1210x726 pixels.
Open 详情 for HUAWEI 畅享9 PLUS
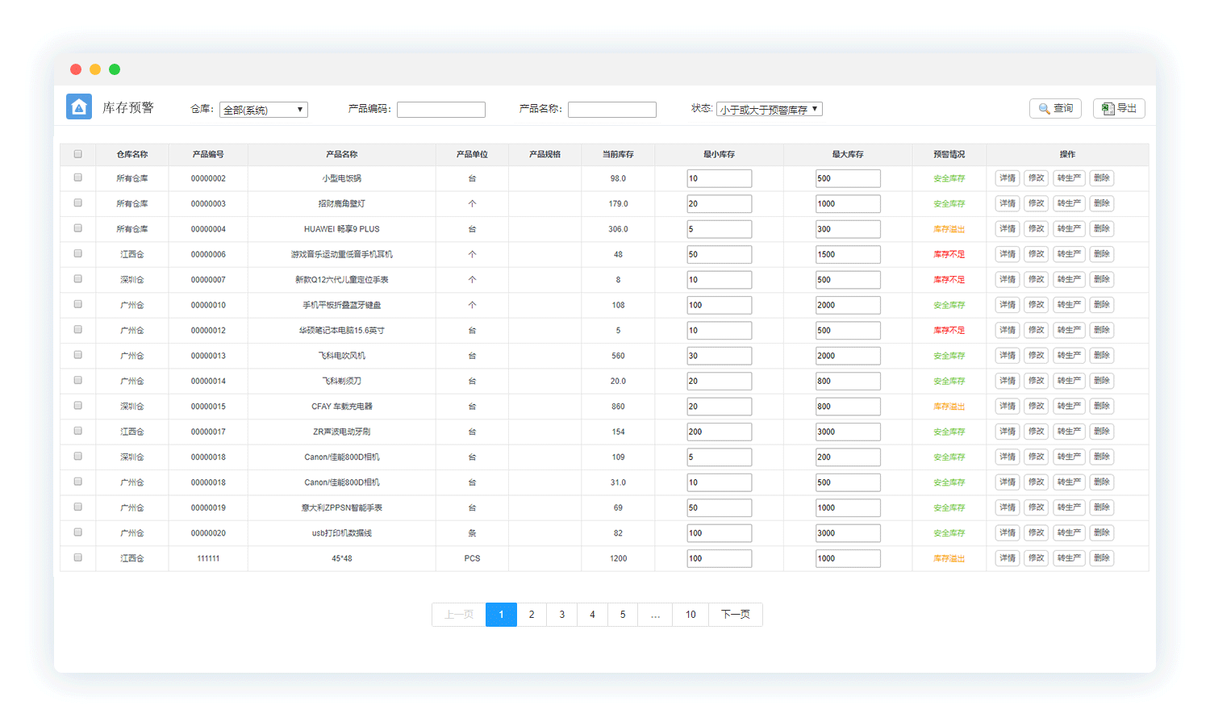(1008, 229)
